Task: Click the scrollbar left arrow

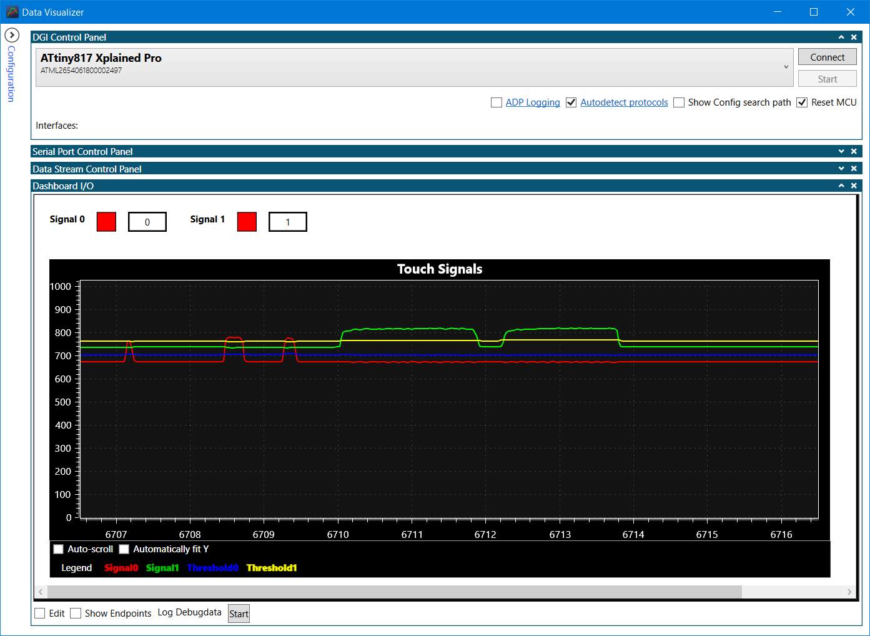Action: tap(41, 592)
